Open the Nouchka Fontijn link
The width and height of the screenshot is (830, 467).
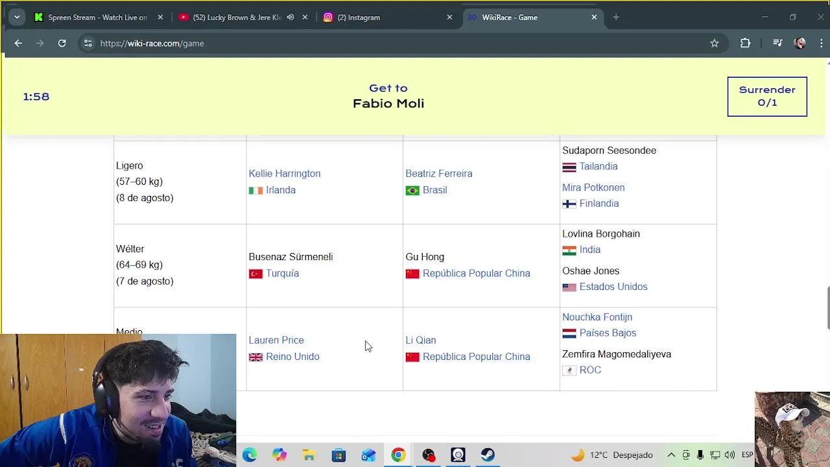(597, 317)
